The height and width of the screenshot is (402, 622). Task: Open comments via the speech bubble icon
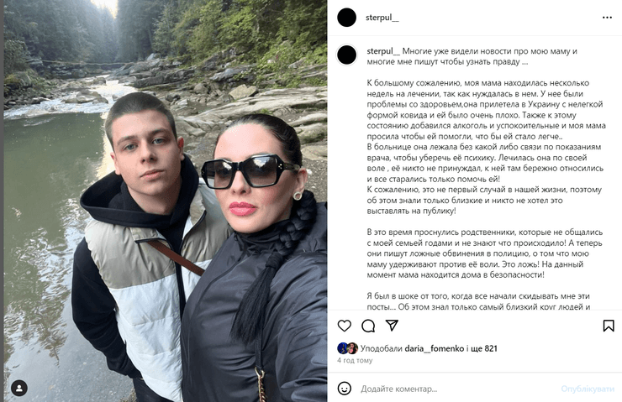368,326
